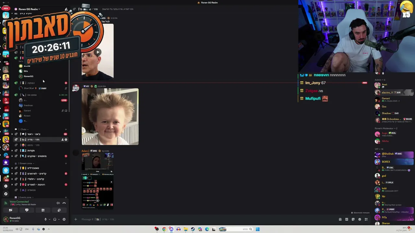Mute the microphone in user panel
The height and width of the screenshot is (233, 415).
click(45, 219)
